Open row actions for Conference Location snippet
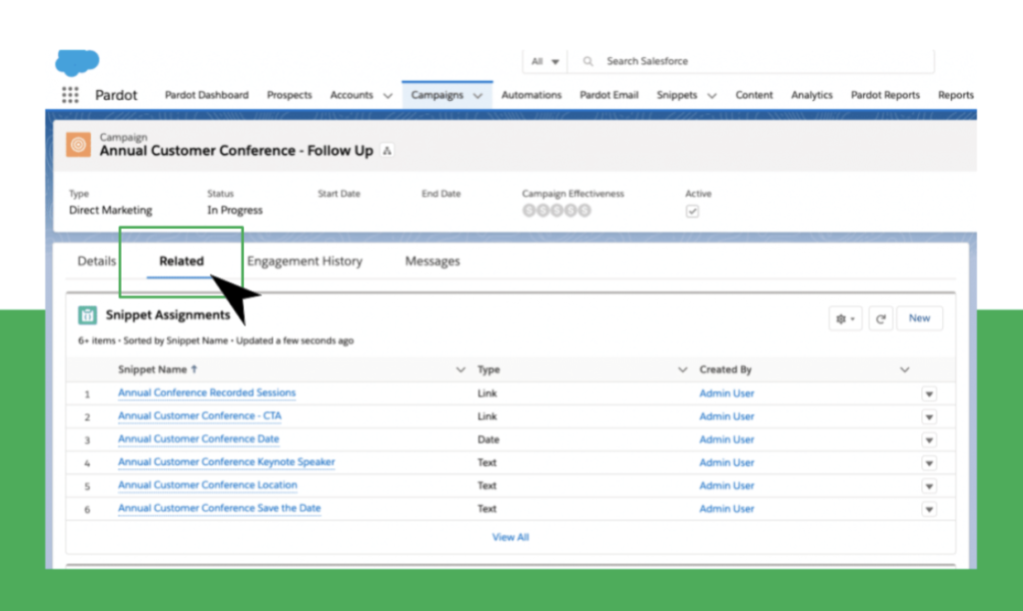 929,486
